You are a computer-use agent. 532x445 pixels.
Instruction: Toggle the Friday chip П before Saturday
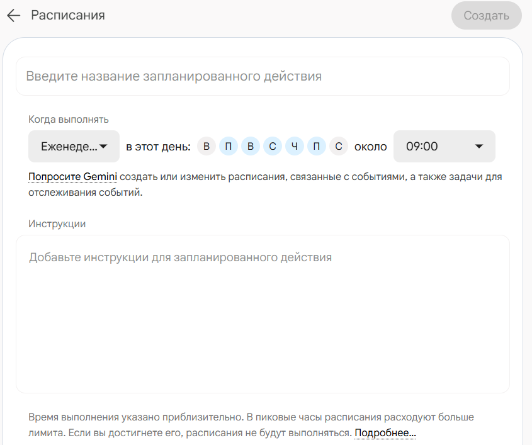317,147
